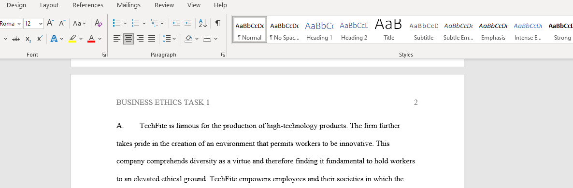
Task: Open multilevel list dropdown arrow
Action: (x=162, y=23)
